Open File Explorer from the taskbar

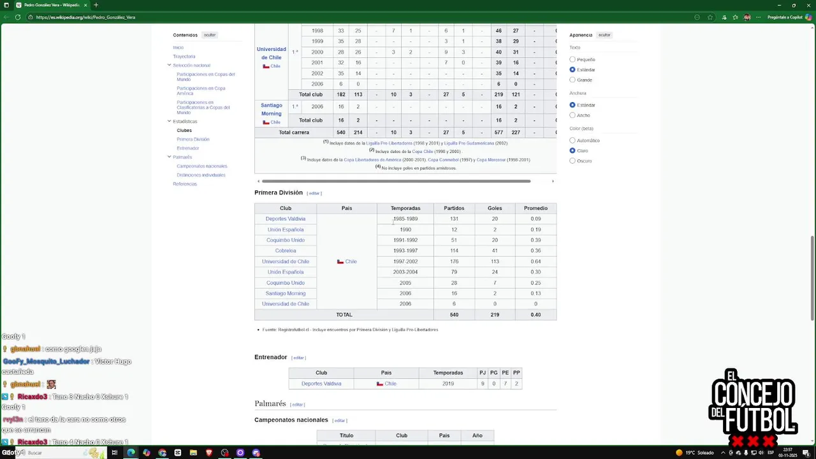[x=193, y=453]
